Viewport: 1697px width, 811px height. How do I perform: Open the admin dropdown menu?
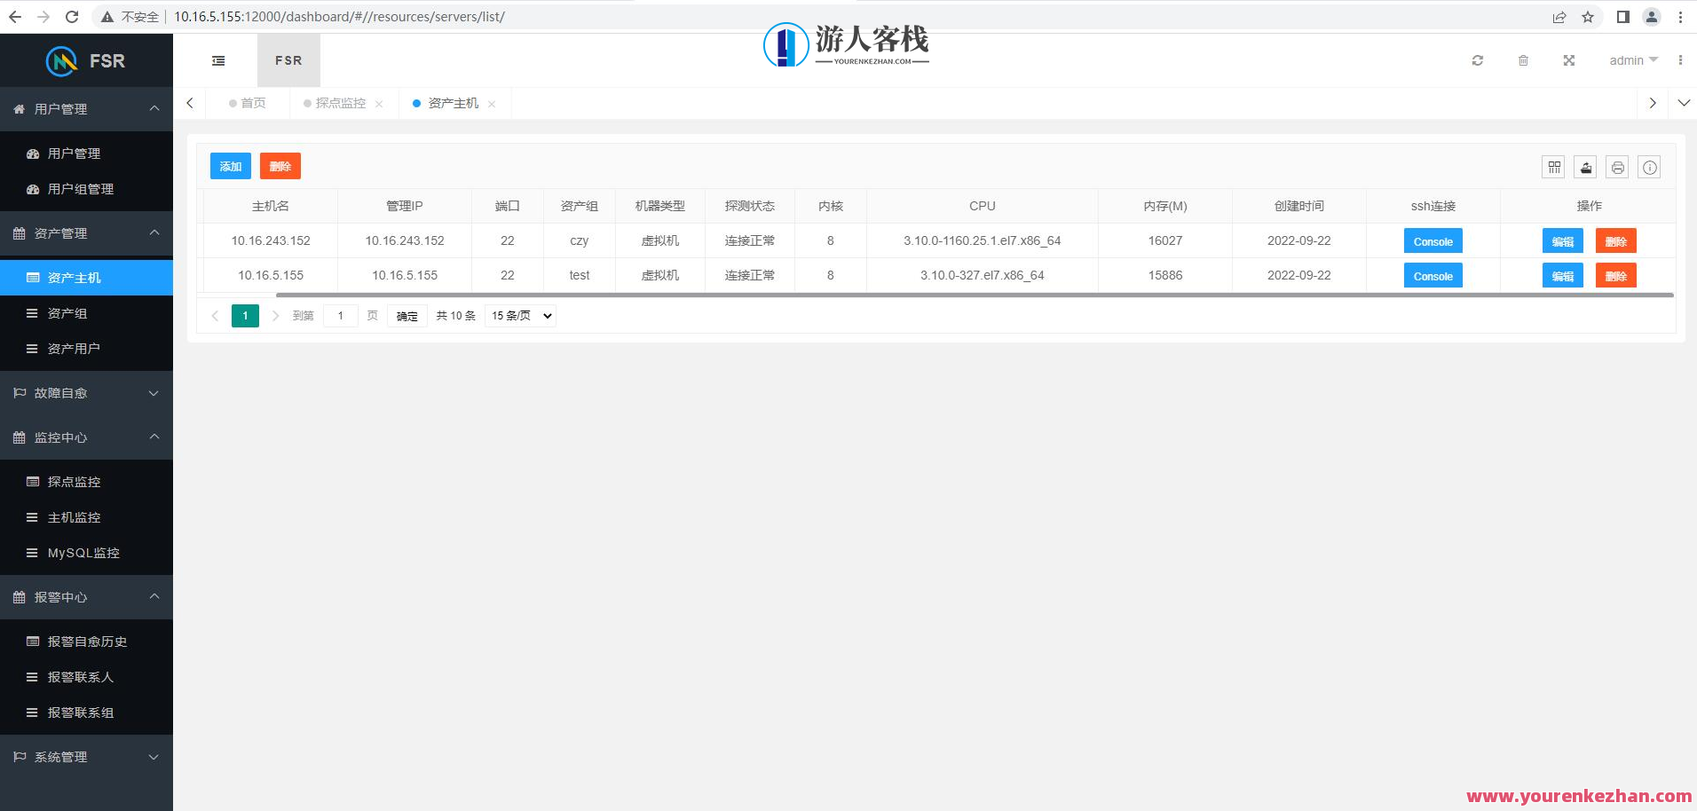[1632, 60]
